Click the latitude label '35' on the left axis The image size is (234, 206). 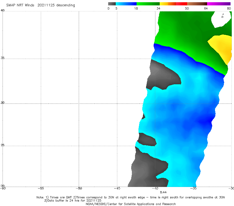point(3,58)
